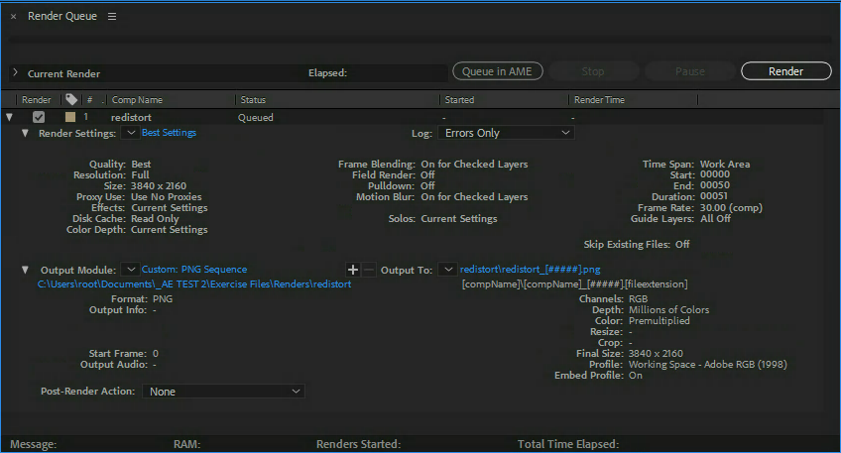Open the Output Module template dropdown arrow
The image size is (841, 453).
[131, 270]
